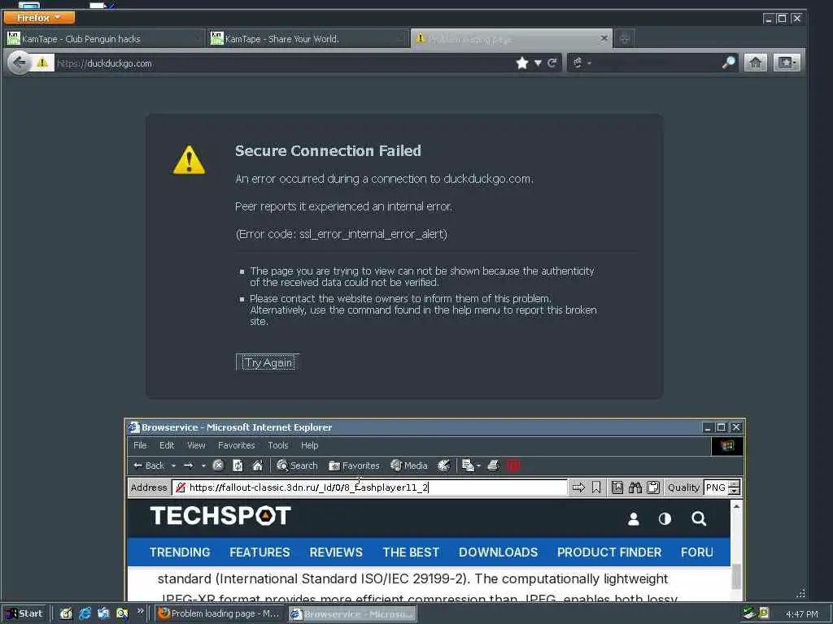The width and height of the screenshot is (833, 624).
Task: Switch to KamTape - Share Your World tab
Action: click(307, 39)
